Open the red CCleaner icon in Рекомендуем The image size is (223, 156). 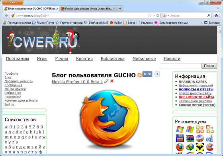pyautogui.click(x=210, y=147)
